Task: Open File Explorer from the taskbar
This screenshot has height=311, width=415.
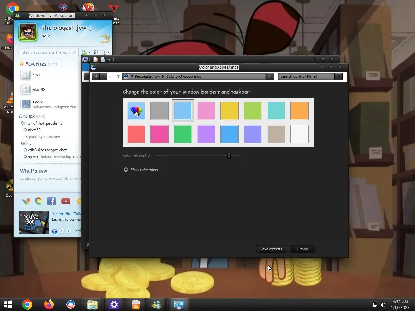Action: click(92, 305)
